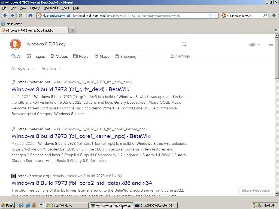The width and height of the screenshot is (279, 209).
Task: Switch to Maps results
Action: point(102,56)
